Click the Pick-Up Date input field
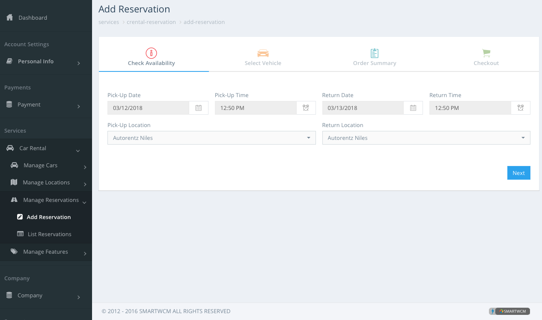Image resolution: width=542 pixels, height=320 pixels. 148,108
